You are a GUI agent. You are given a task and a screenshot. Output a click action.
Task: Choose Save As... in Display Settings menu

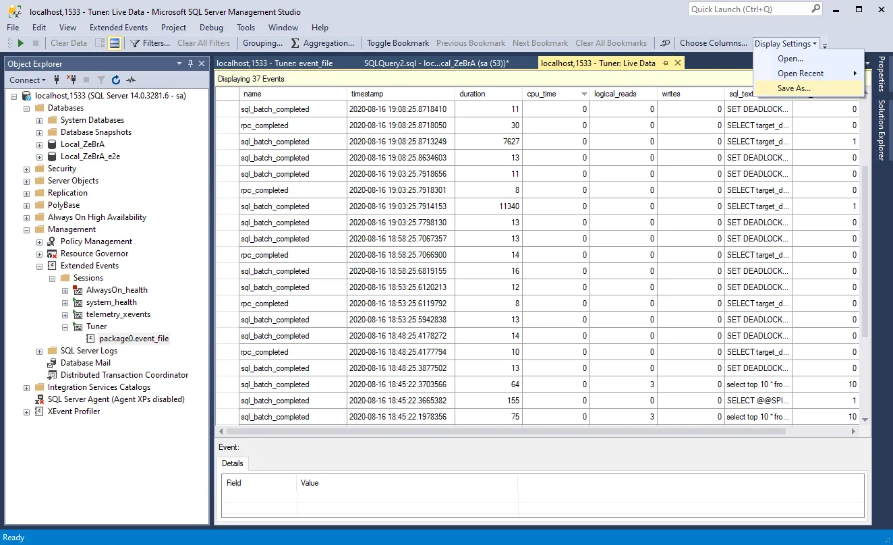(809, 88)
